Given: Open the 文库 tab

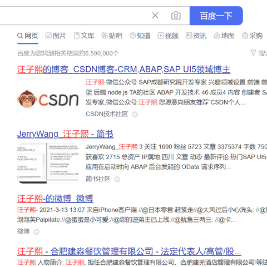Looking at the screenshot, I should click(84, 36).
